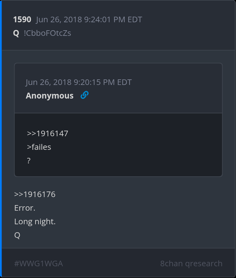
Task: Click the 8chan site name in footer
Action: pos(171,263)
